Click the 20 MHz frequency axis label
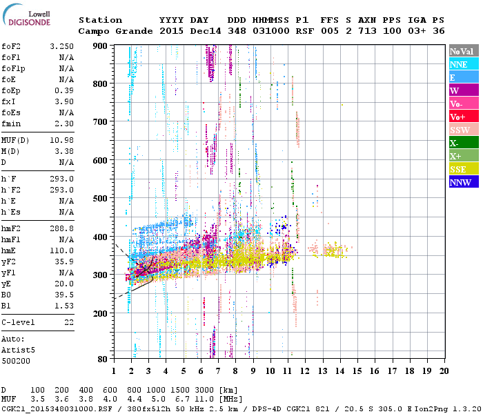The height and width of the screenshot is (414, 483). click(444, 371)
